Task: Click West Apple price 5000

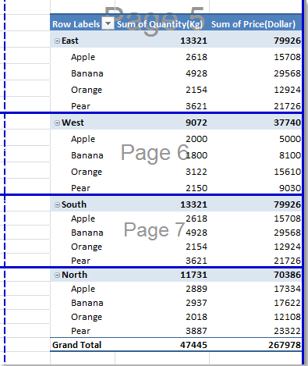Action: pos(290,139)
